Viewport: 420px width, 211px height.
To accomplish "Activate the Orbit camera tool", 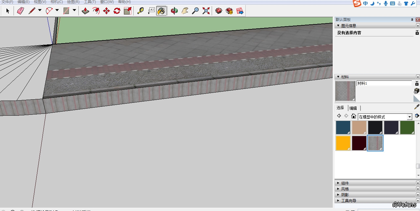I will point(174,11).
